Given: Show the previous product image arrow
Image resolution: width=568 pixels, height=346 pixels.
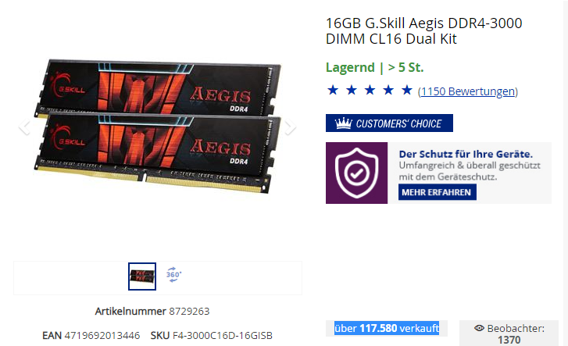Looking at the screenshot, I should point(25,127).
